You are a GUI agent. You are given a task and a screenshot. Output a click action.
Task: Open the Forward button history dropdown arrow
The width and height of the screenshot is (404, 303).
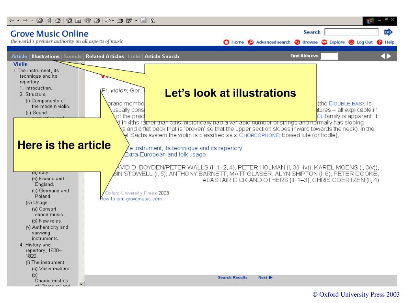coord(32,21)
